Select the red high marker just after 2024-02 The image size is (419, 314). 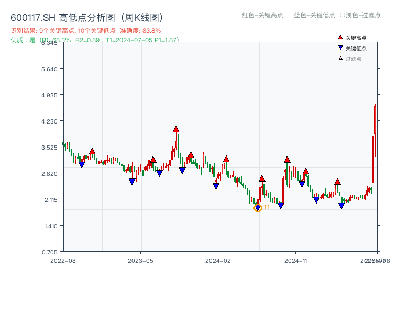point(226,159)
